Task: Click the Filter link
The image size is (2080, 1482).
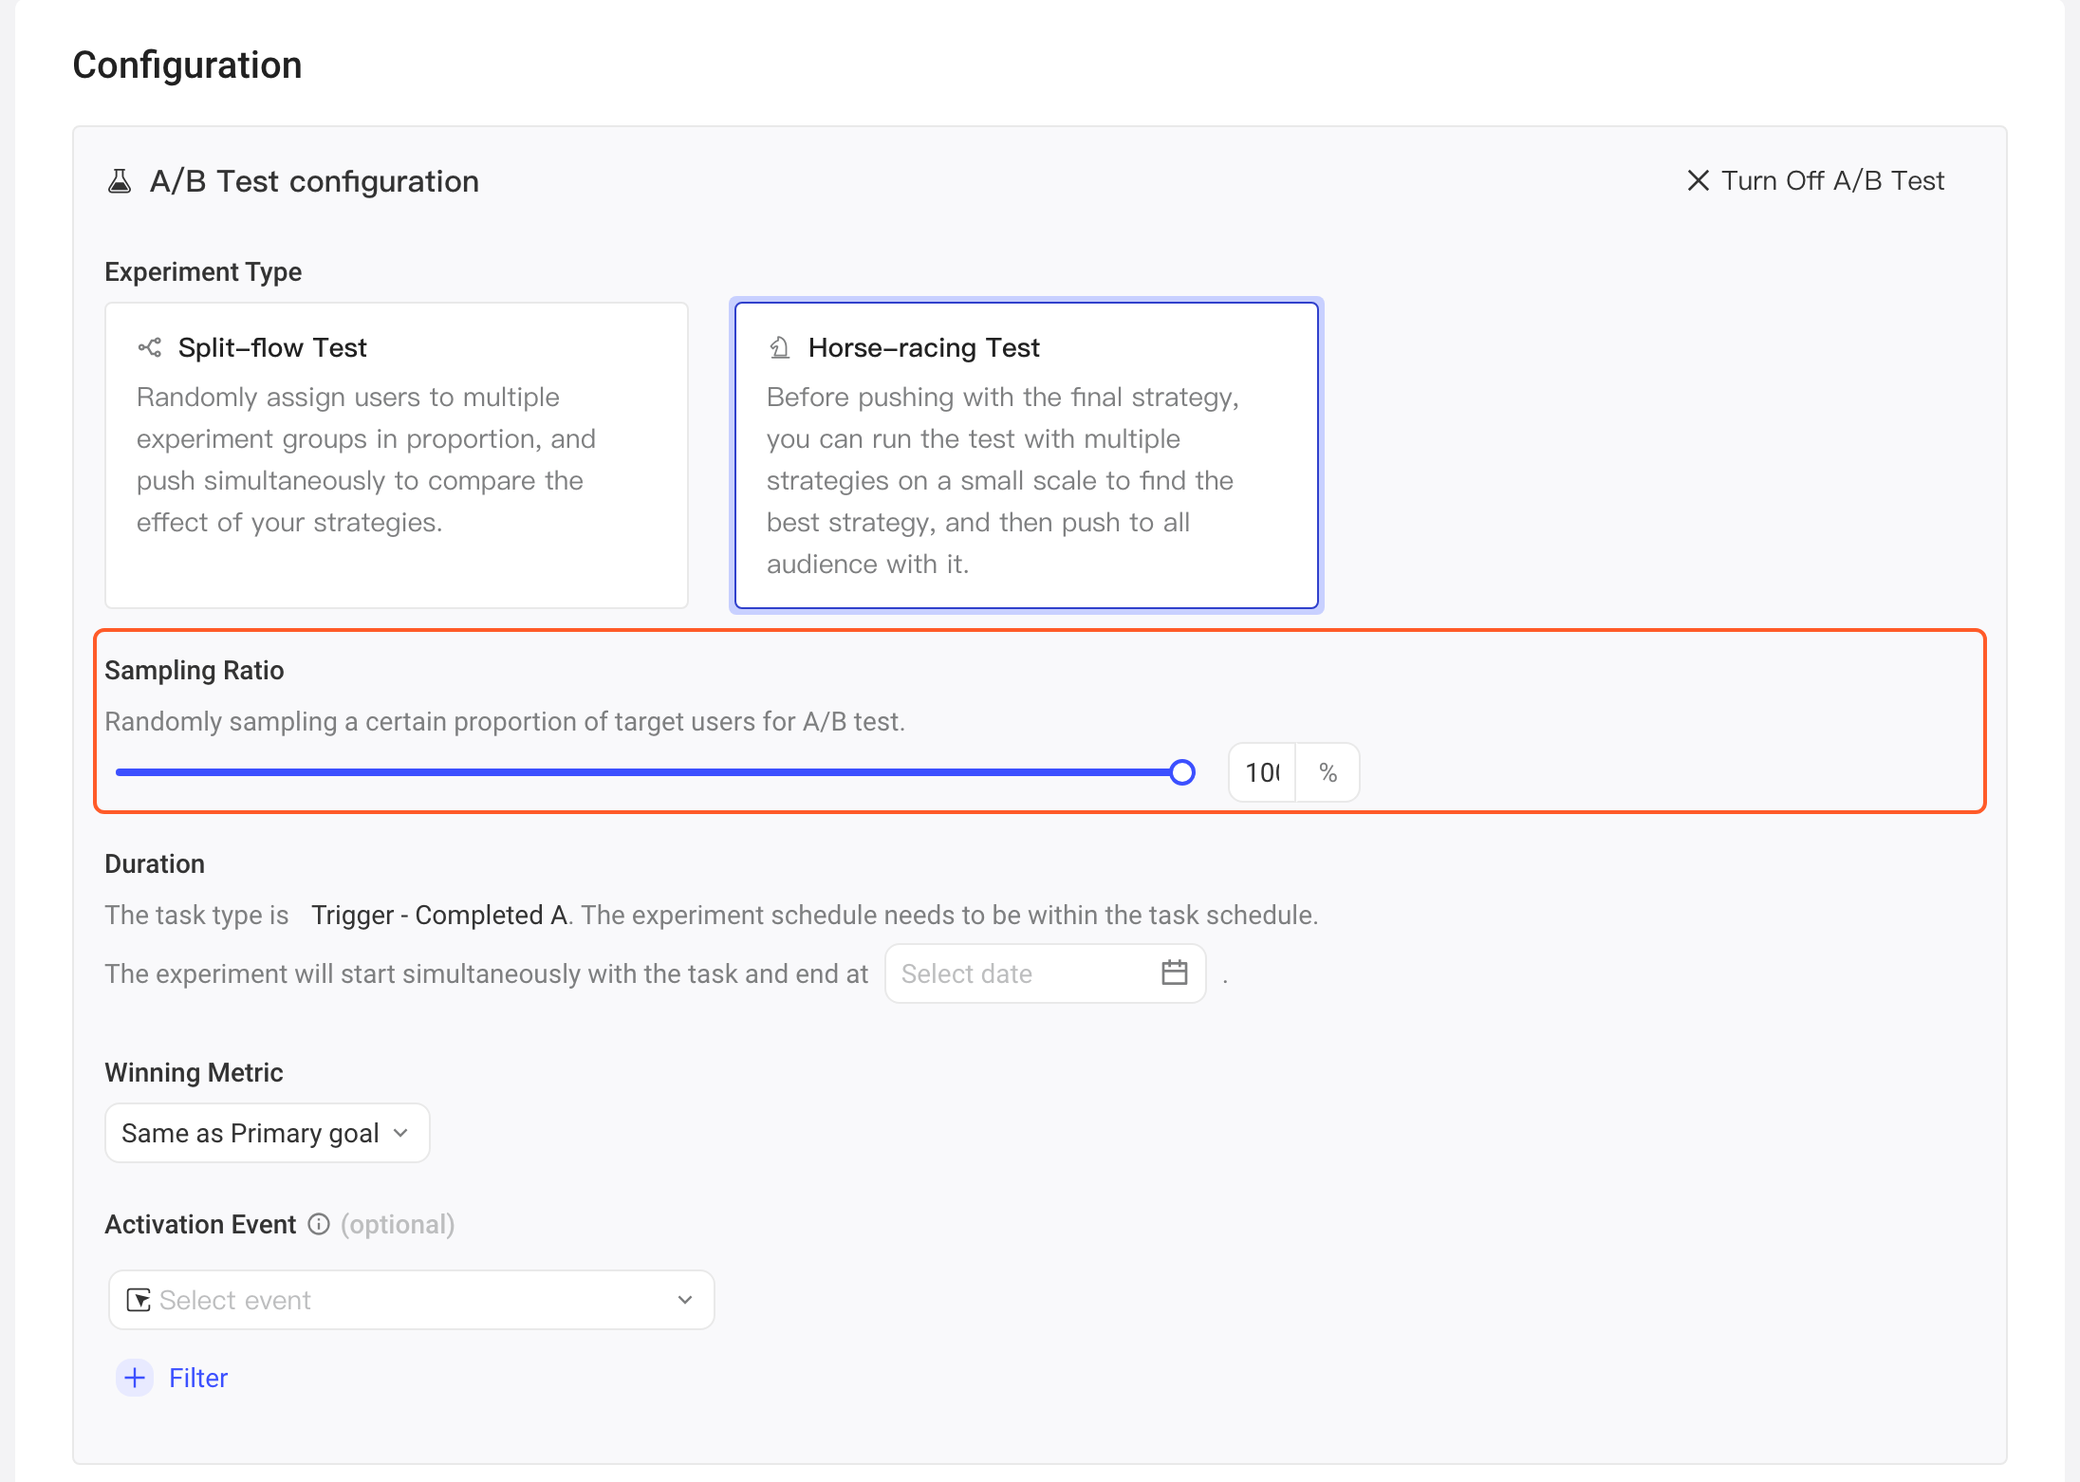Action: pyautogui.click(x=198, y=1378)
